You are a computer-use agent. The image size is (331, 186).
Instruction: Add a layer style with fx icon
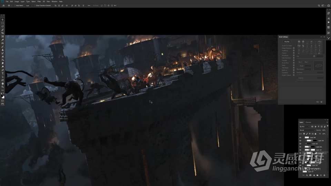pos(307,175)
